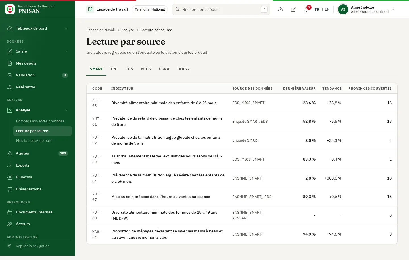
Task: Switch language to EN
Action: tap(327, 9)
